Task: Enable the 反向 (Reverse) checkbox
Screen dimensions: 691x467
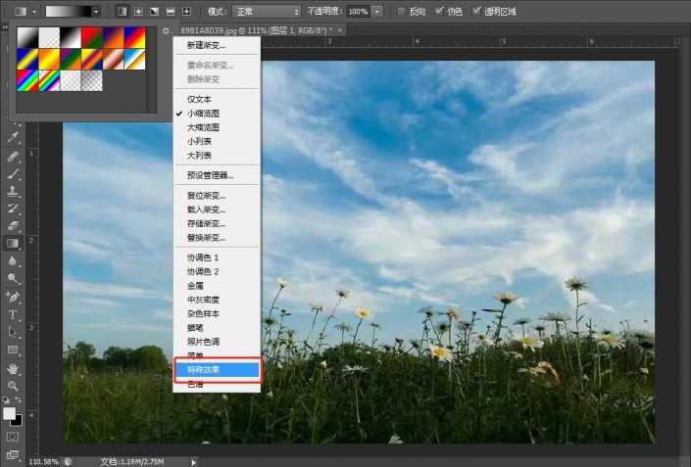Action: pyautogui.click(x=402, y=11)
